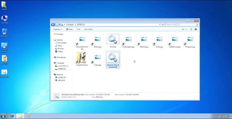
Task: Open Recycle Bin on desktop
Action: pyautogui.click(x=4, y=32)
